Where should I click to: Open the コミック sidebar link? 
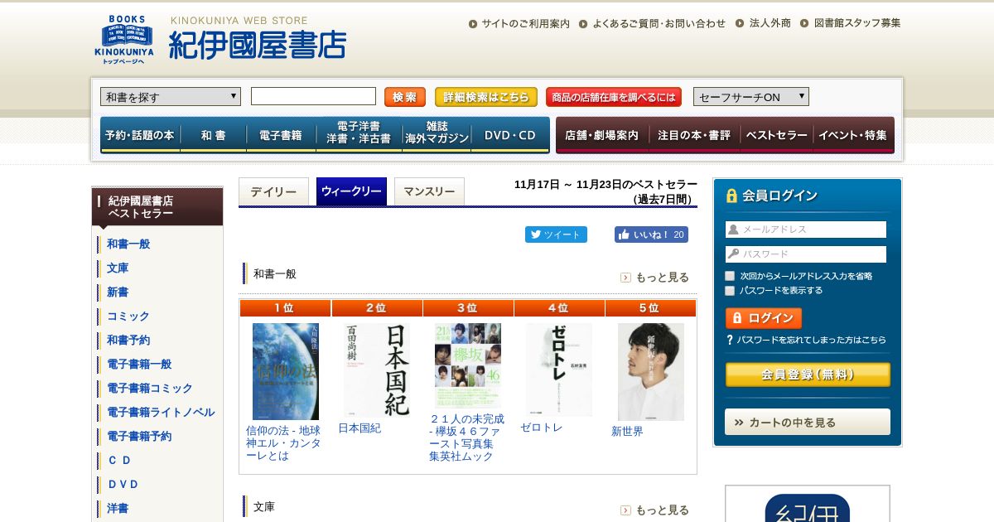[x=128, y=317]
